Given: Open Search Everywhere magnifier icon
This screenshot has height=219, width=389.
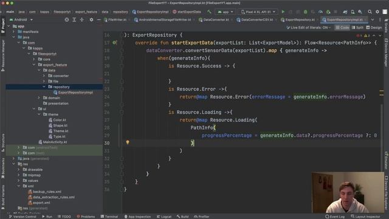Looking at the screenshot, I should tap(370, 12).
